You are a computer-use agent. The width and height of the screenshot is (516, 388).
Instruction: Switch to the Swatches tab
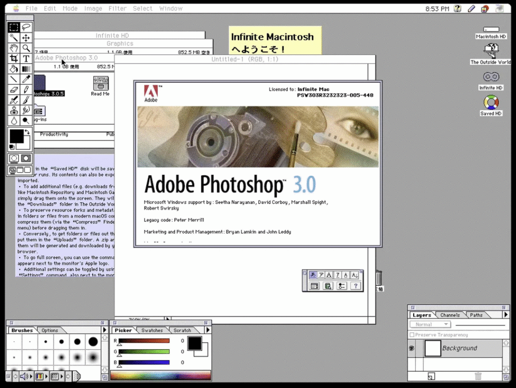coord(152,330)
